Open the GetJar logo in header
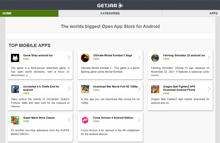 (x=110, y=5)
